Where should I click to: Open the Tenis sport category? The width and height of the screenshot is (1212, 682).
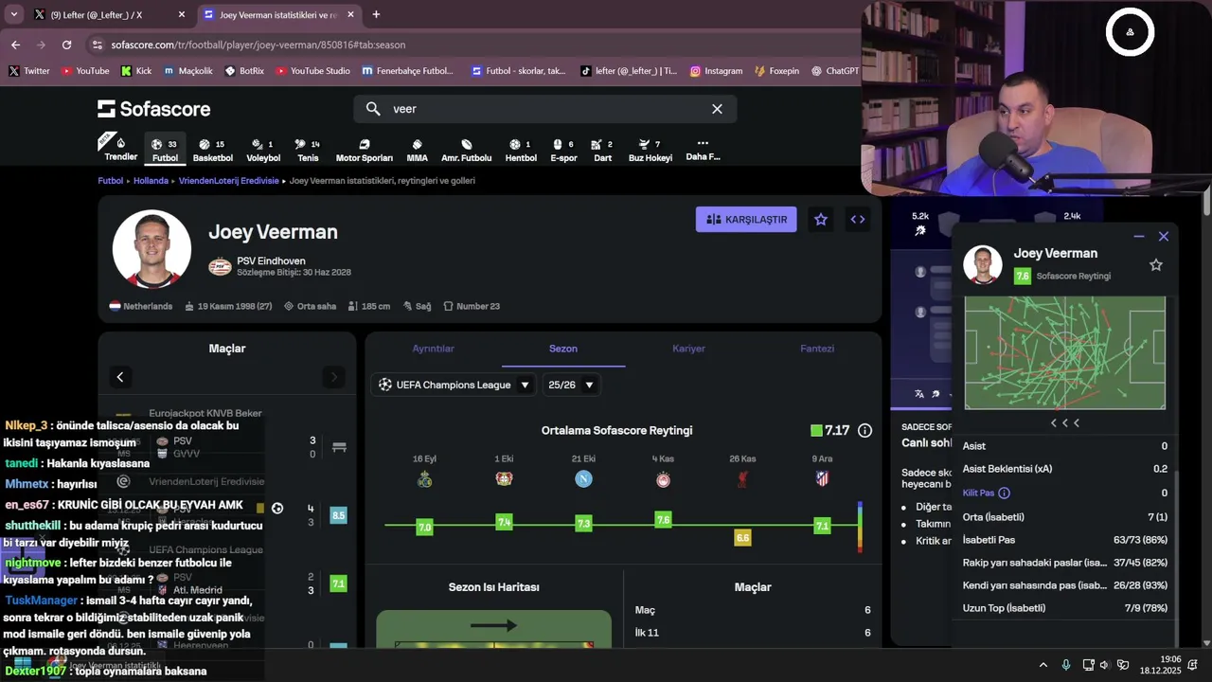click(x=308, y=150)
